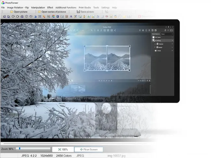Open the Image Rotation - Flip menu

[x=18, y=7]
